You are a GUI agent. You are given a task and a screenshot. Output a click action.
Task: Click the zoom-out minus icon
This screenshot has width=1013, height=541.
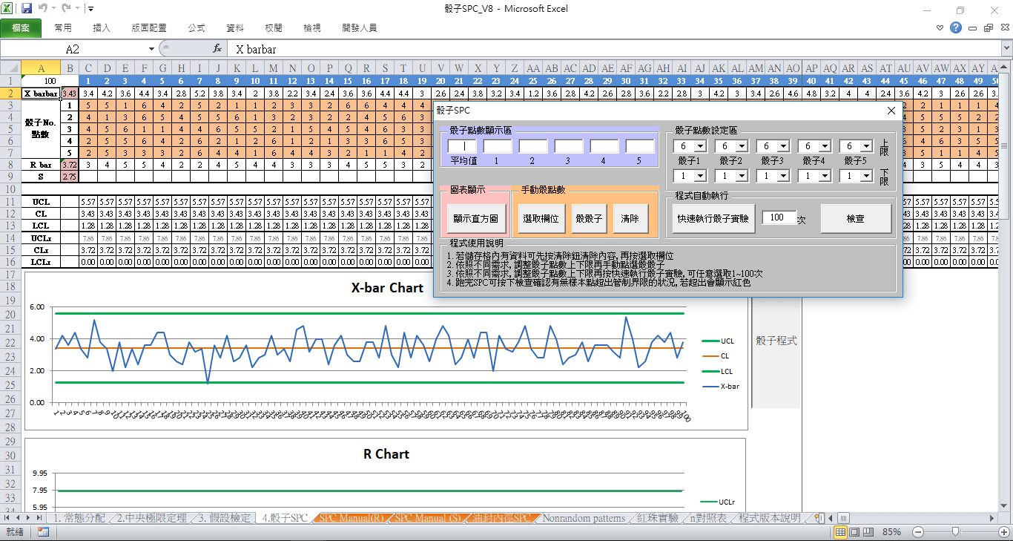917,531
